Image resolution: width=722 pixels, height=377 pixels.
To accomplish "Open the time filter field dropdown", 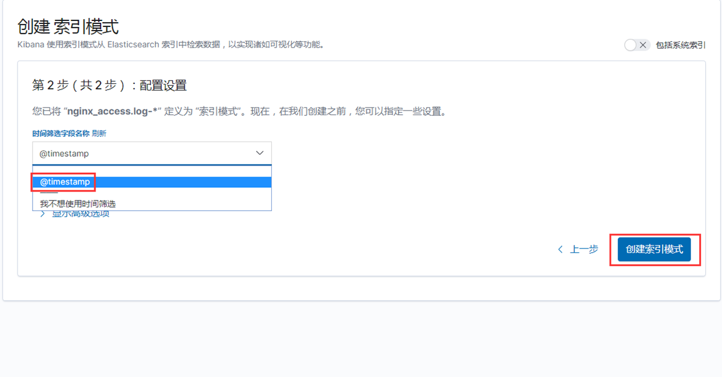I will click(x=152, y=153).
